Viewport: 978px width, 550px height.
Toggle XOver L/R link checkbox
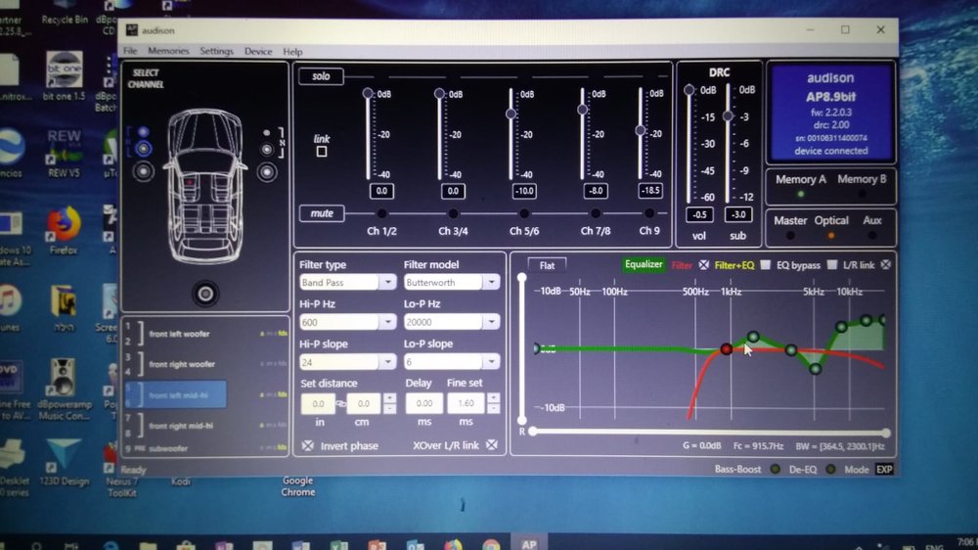492,444
